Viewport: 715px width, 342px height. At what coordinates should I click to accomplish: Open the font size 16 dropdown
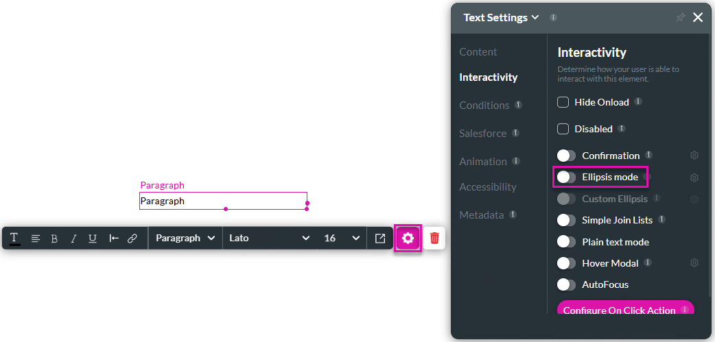[341, 238]
